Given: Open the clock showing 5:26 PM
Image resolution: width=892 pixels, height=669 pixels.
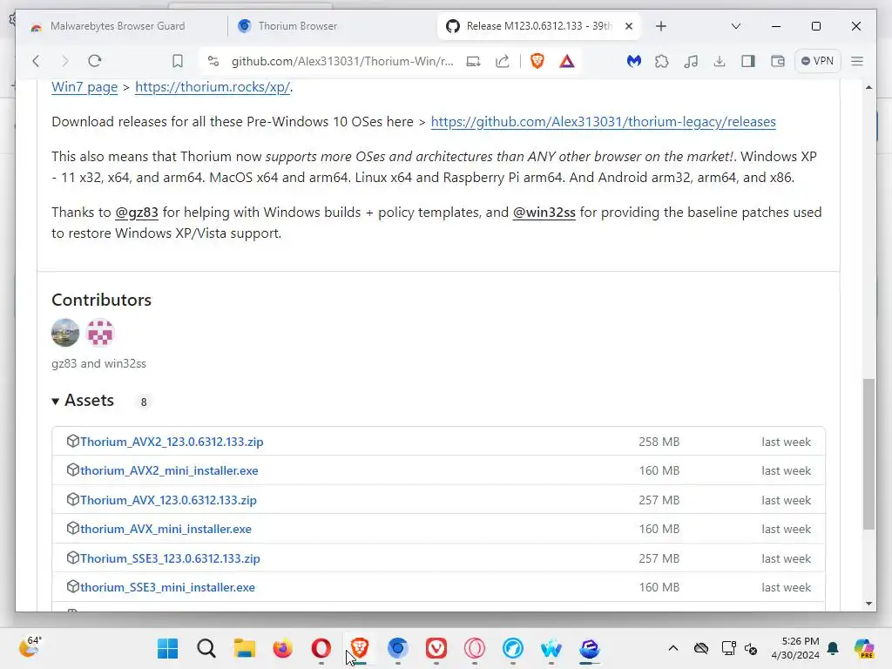Looking at the screenshot, I should [795, 648].
